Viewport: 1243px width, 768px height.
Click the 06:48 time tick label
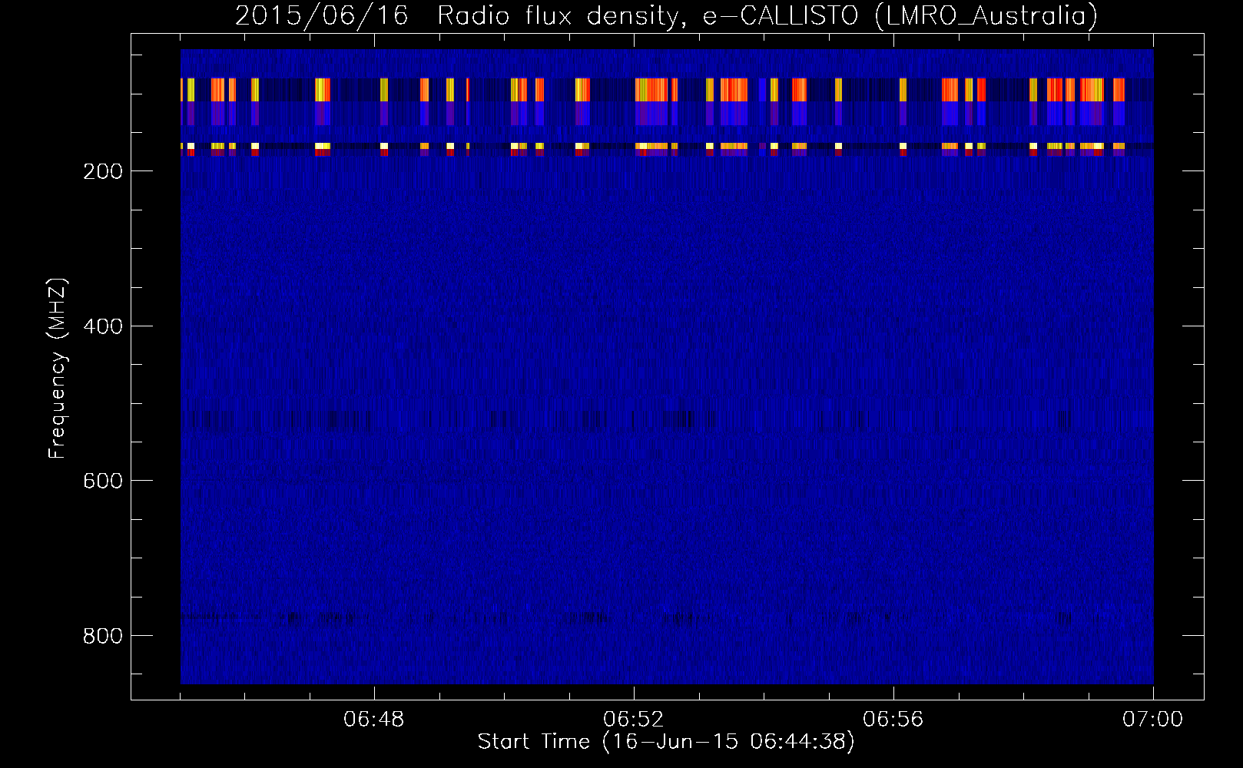click(374, 720)
